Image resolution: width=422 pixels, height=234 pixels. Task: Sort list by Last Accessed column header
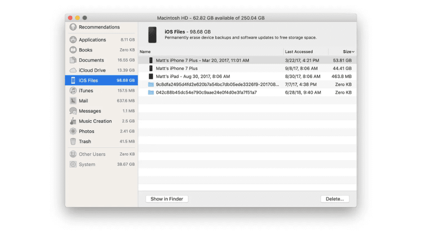tap(299, 51)
